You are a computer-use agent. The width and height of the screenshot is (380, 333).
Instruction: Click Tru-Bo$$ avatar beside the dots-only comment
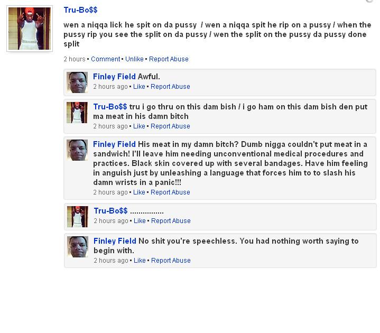pyautogui.click(x=77, y=216)
